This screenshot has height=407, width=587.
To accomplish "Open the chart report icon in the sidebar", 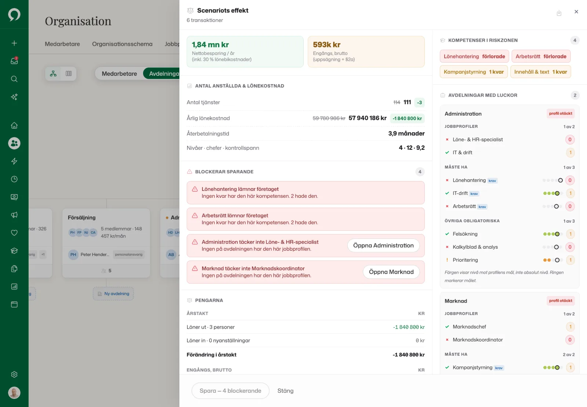I will pyautogui.click(x=14, y=286).
